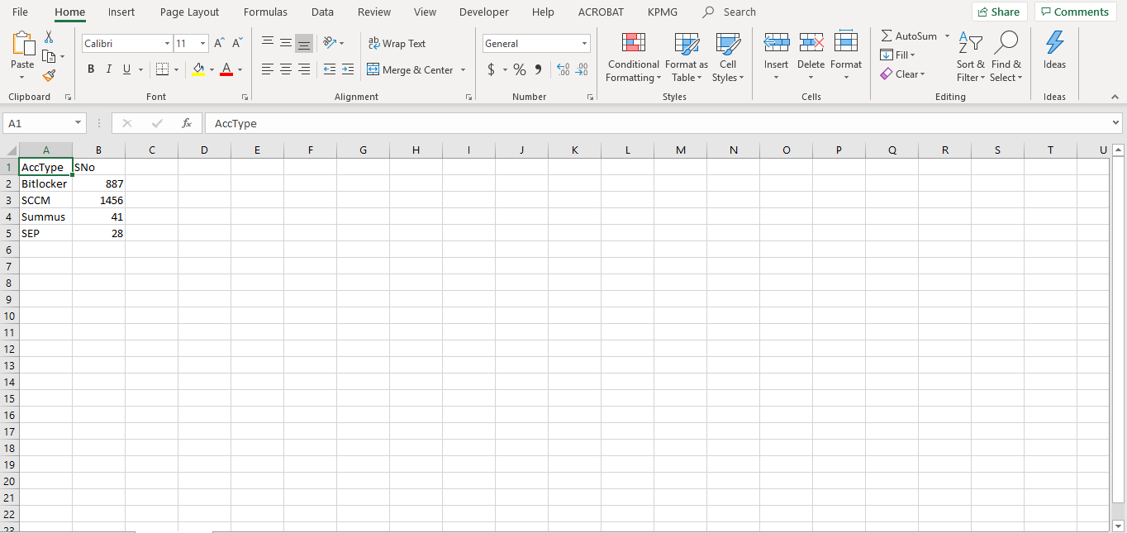This screenshot has width=1127, height=533.
Task: Click the Font Color red A
Action: point(226,69)
